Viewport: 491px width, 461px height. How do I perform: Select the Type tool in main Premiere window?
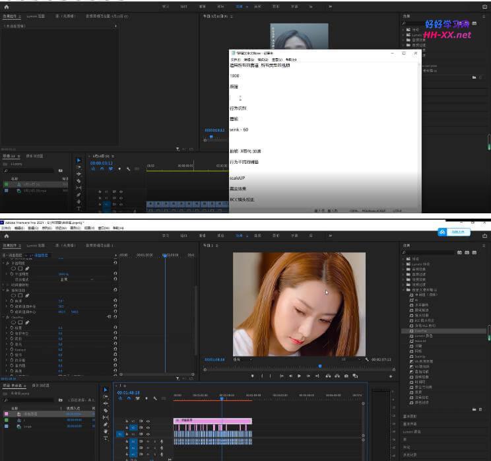pos(106,438)
